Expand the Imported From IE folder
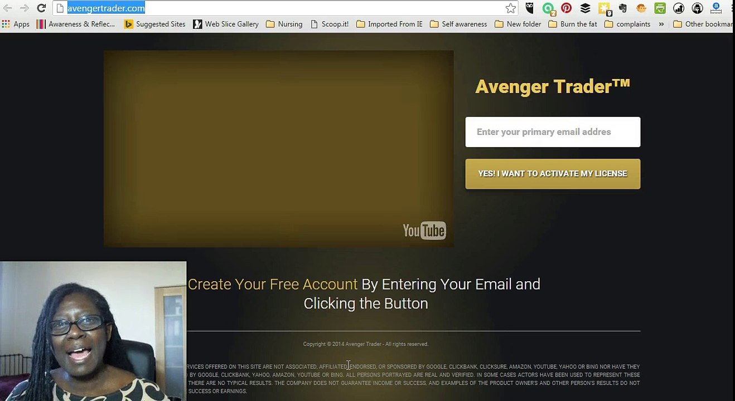 coord(389,24)
